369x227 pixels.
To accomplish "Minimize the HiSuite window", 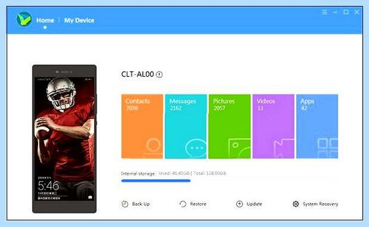I will (x=335, y=12).
